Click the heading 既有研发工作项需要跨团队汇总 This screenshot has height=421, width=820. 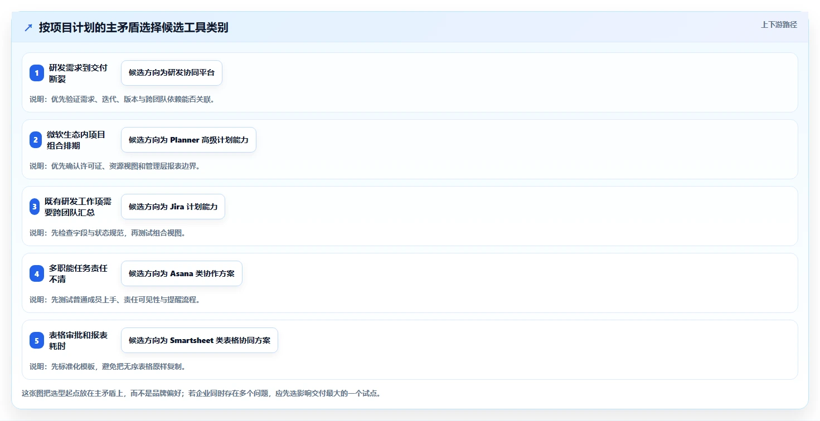click(78, 207)
